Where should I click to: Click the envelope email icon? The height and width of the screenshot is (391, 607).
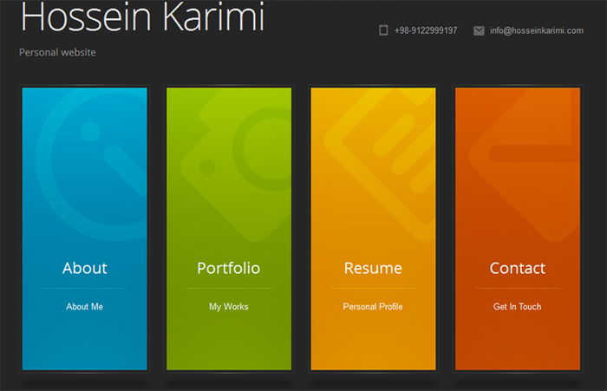coord(479,30)
